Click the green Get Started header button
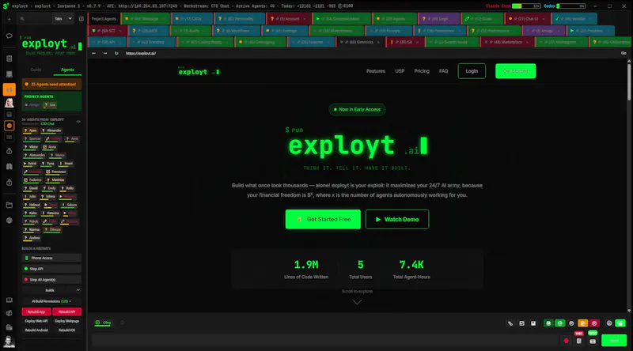Screen dimensions: 633x351 click(516, 71)
